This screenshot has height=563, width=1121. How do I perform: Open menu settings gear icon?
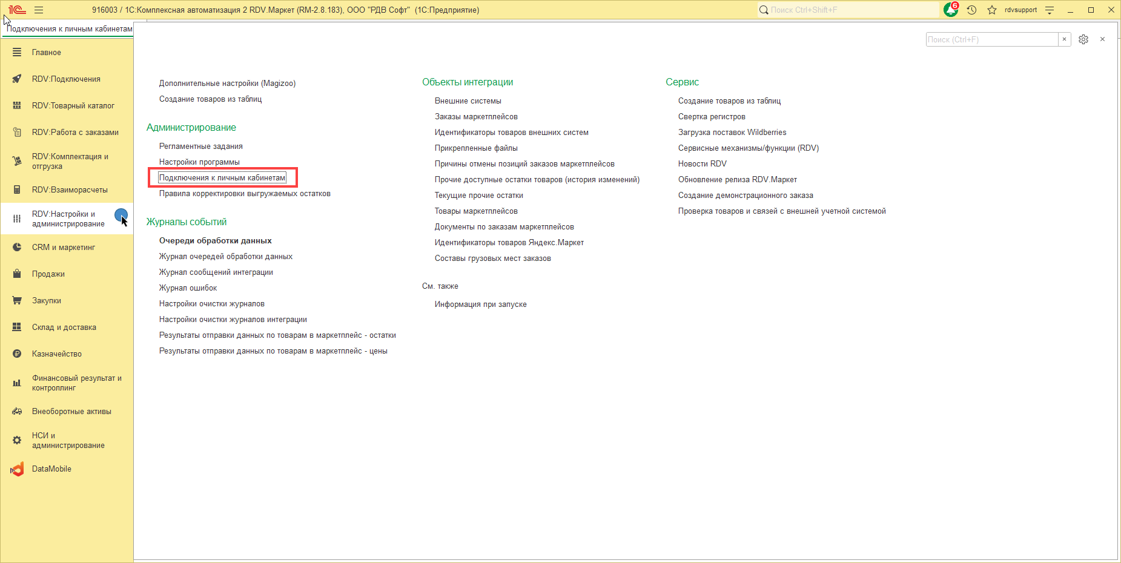pyautogui.click(x=1083, y=39)
